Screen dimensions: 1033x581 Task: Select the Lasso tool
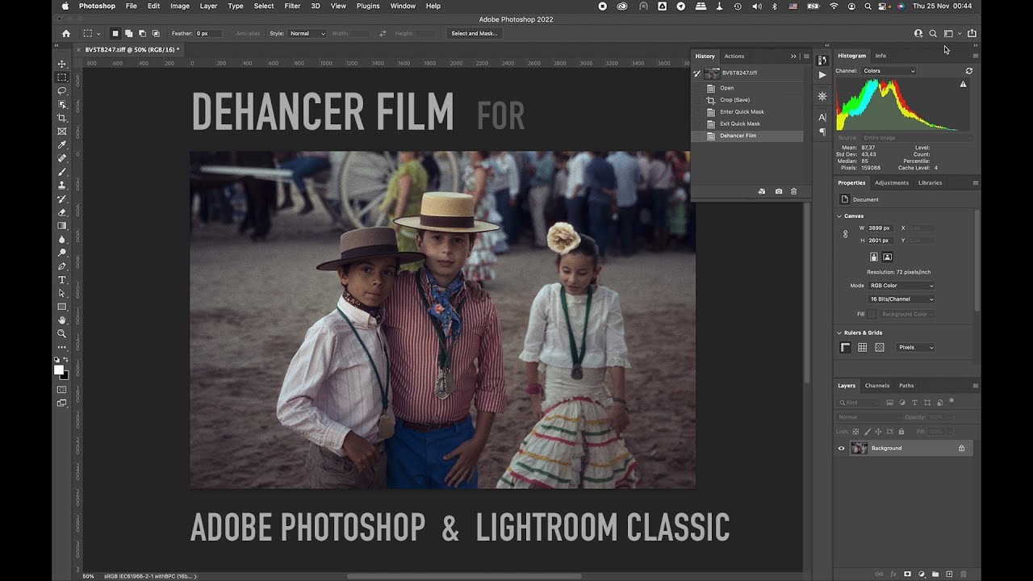point(61,91)
